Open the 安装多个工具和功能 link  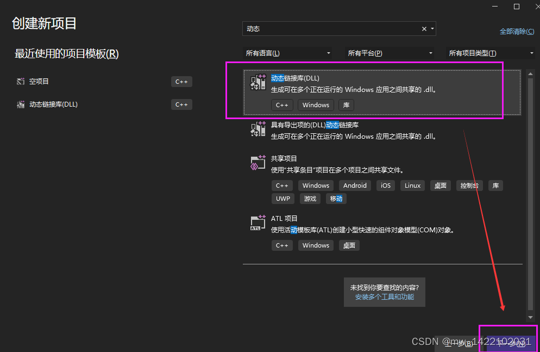384,298
